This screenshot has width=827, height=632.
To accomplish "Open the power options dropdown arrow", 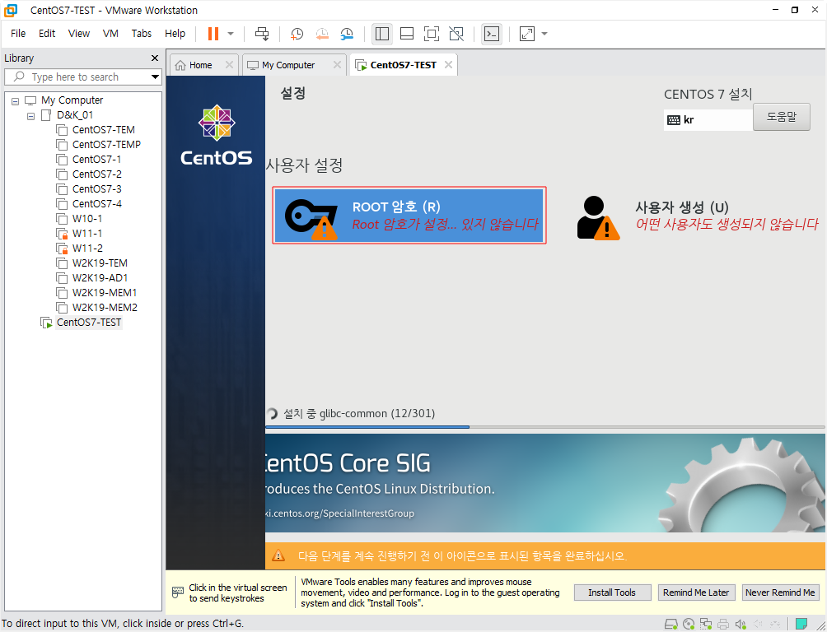I will [x=231, y=34].
